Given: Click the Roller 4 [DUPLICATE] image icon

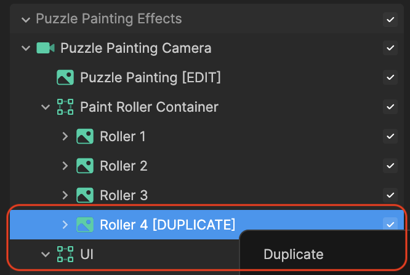Looking at the screenshot, I should coord(85,225).
